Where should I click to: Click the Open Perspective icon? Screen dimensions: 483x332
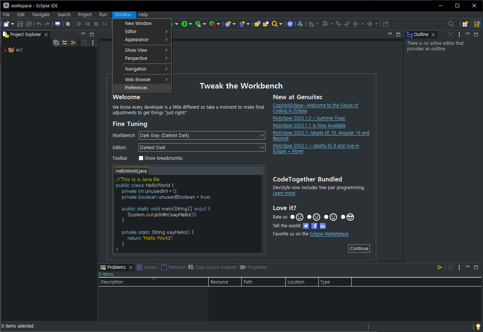[x=465, y=24]
